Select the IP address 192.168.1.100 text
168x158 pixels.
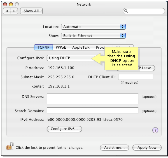click(x=61, y=68)
